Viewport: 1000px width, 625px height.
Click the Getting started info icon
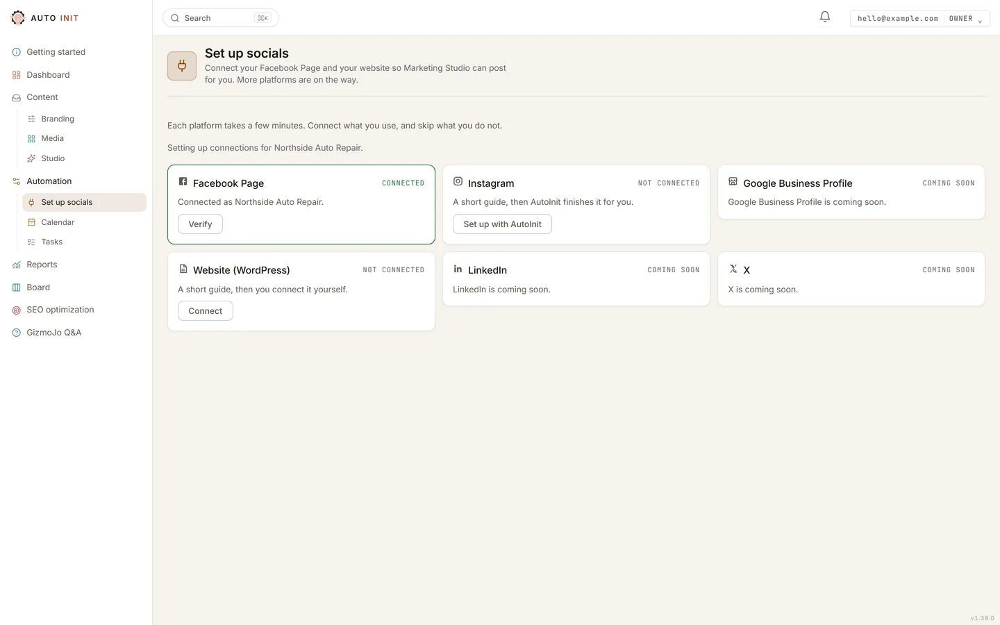pyautogui.click(x=17, y=52)
